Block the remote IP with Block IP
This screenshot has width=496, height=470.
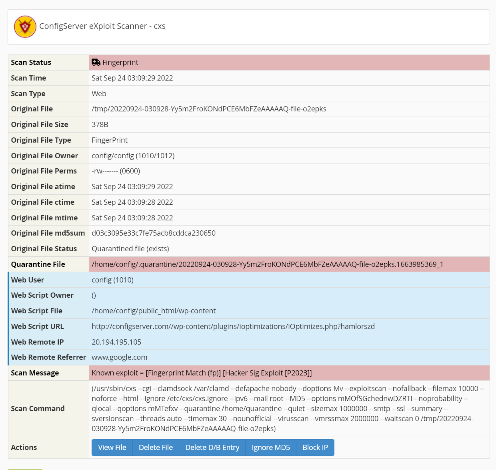click(x=315, y=448)
